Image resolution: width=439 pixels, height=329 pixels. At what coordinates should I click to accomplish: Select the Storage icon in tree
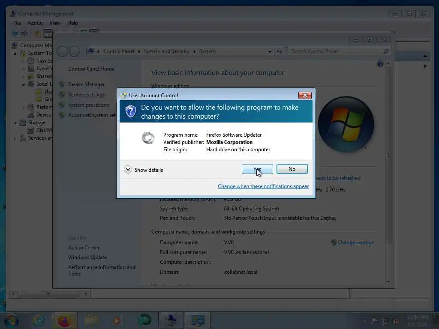[x=23, y=123]
